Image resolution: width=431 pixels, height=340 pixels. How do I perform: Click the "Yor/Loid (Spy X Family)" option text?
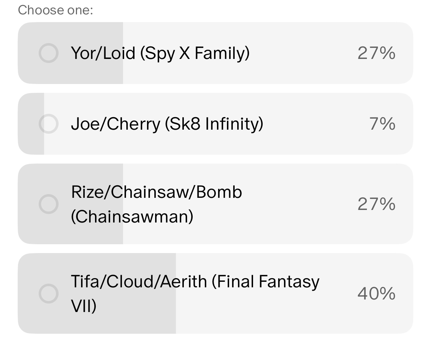tap(160, 53)
